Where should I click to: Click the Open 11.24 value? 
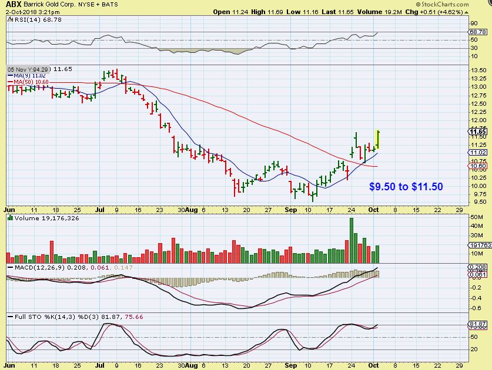[230, 12]
